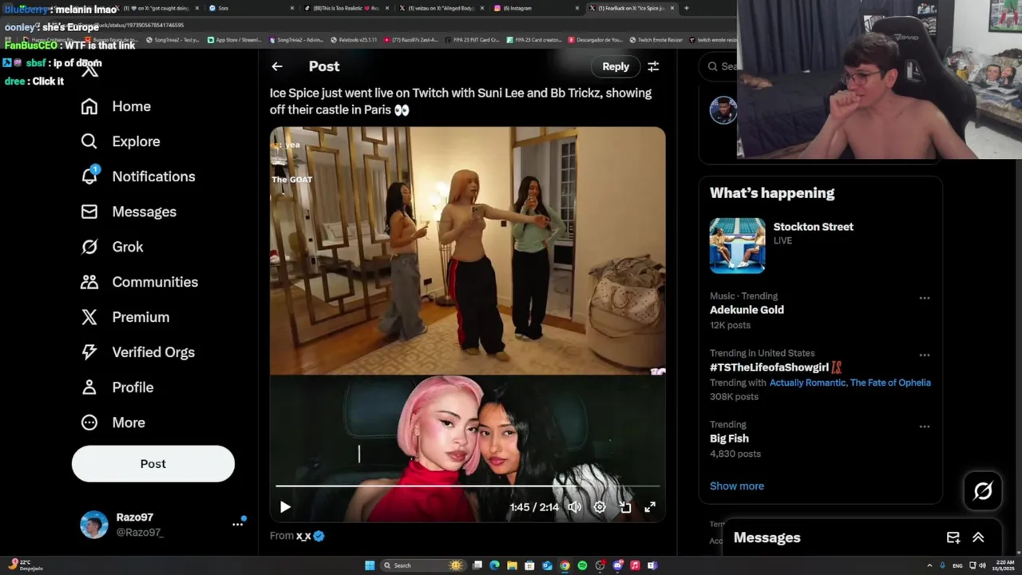Expand the Messages drawer
Image resolution: width=1022 pixels, height=575 pixels.
click(978, 537)
